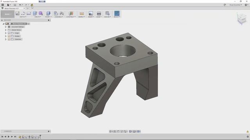250x140 pixels.
Task: Open the INSPECT menu
Action: pyautogui.click(x=82, y=17)
